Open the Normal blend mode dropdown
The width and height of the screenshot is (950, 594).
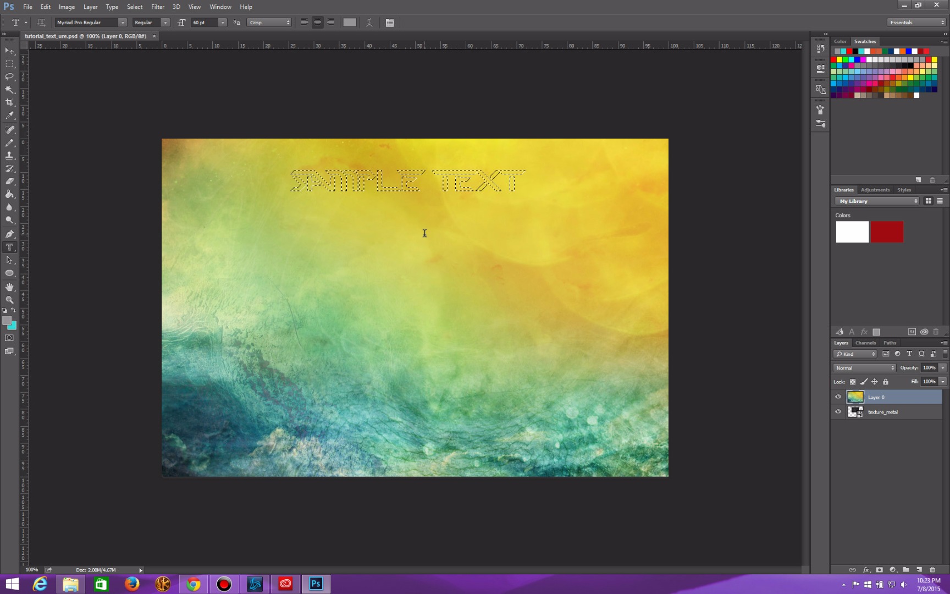pos(864,368)
